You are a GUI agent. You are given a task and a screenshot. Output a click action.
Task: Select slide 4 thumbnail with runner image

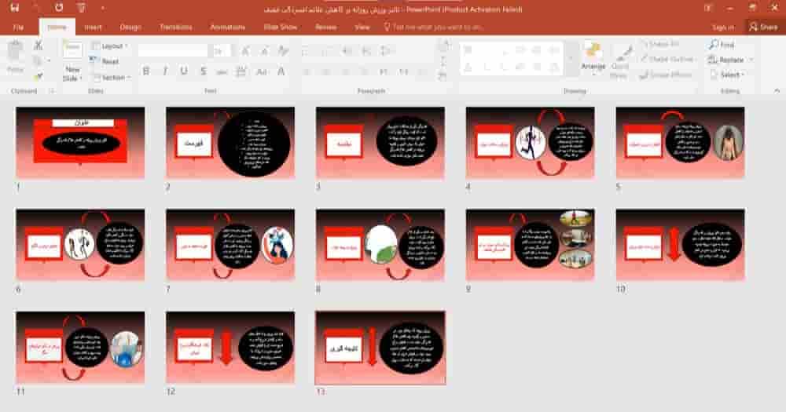(531, 143)
